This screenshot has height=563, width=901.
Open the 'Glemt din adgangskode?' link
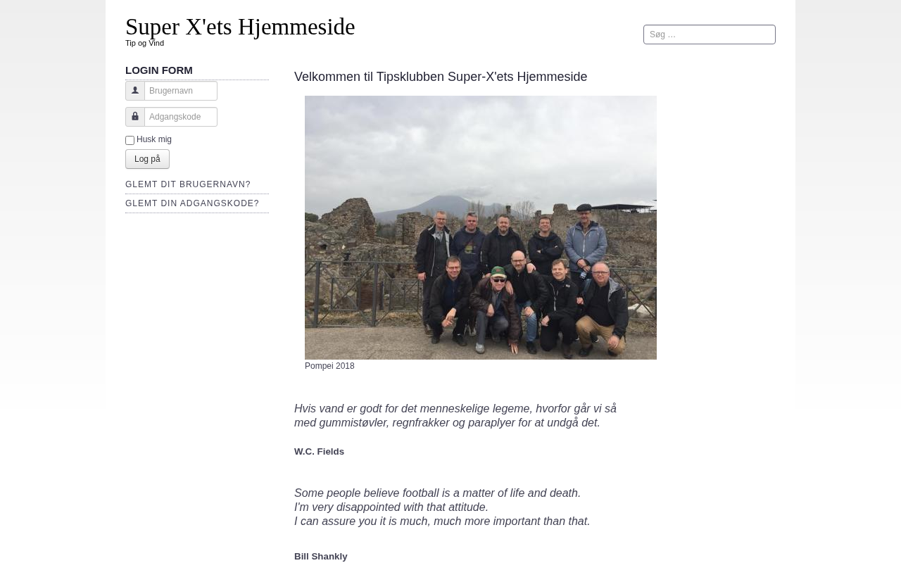(192, 203)
